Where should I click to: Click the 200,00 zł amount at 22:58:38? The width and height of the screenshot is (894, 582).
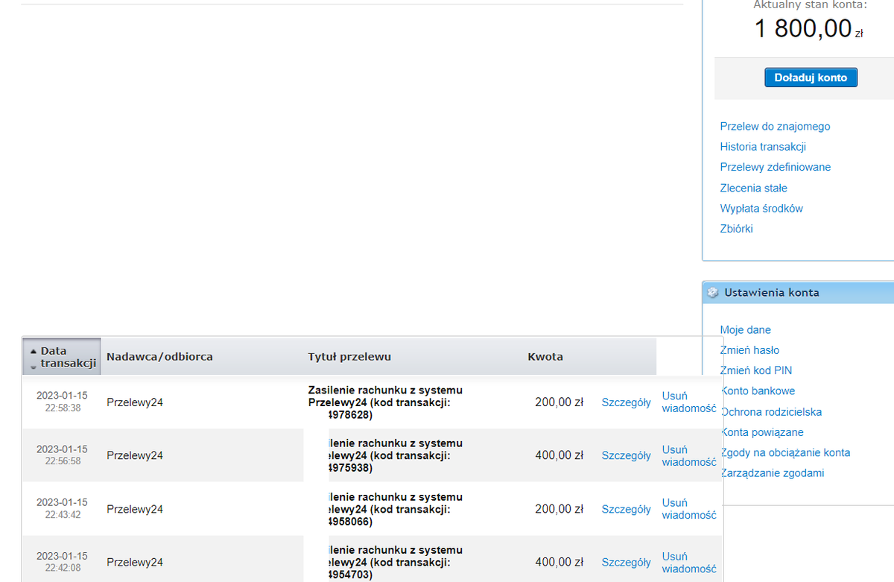(559, 402)
